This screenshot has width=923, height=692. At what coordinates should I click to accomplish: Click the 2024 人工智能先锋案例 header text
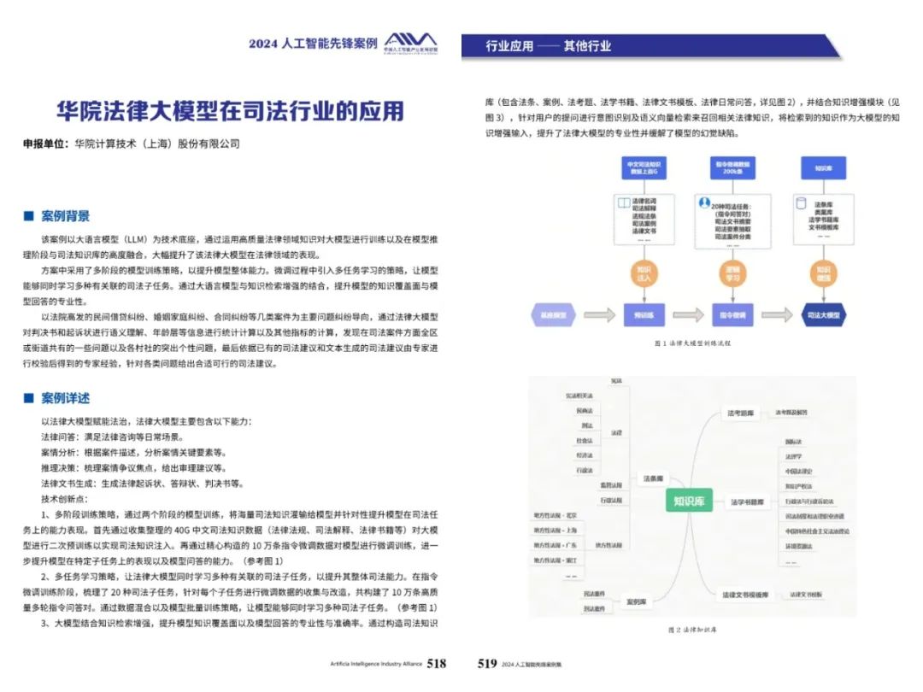(313, 44)
